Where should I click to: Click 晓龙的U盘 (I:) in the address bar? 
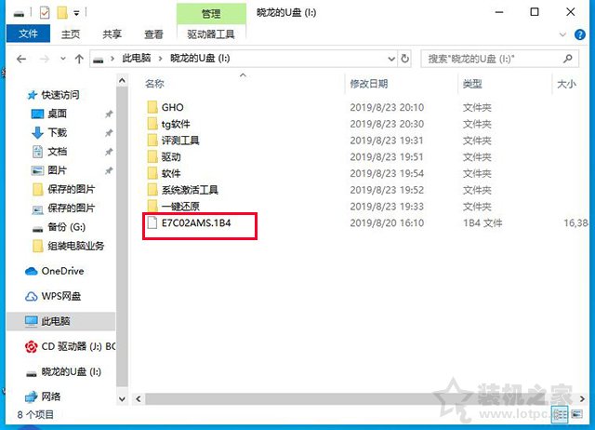[200, 58]
